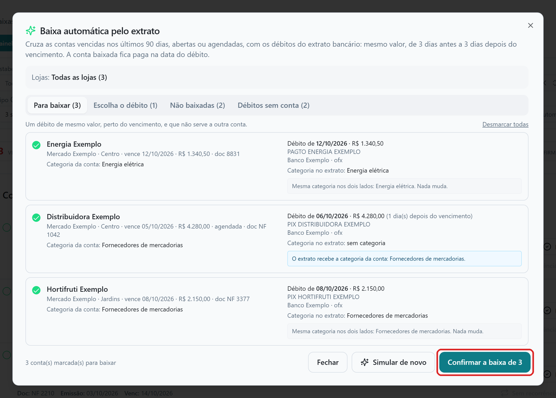The height and width of the screenshot is (398, 556).
Task: Click 'Categoria da conta: Energia elétrica' text
Action: tap(95, 164)
